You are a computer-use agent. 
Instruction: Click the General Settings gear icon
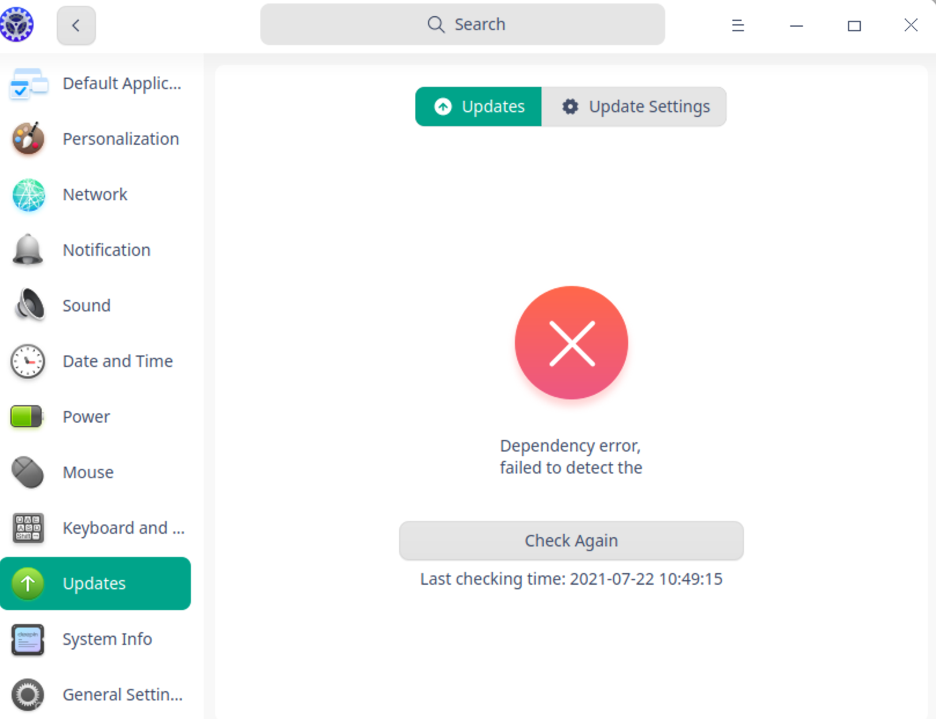[x=28, y=695]
